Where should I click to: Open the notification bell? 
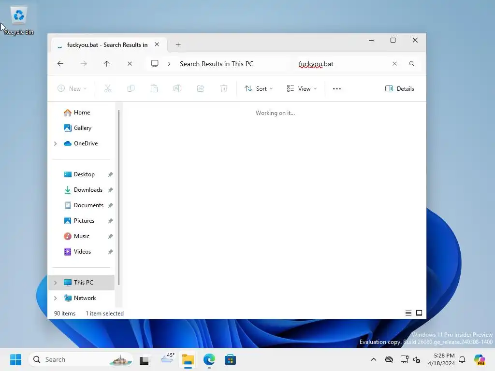point(462,359)
